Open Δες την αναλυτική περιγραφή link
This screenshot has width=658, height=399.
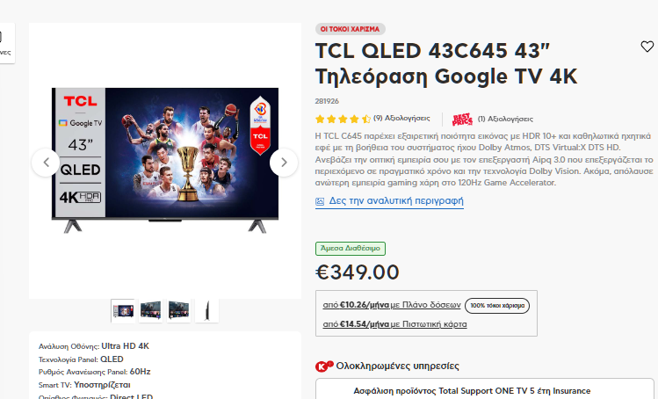396,200
